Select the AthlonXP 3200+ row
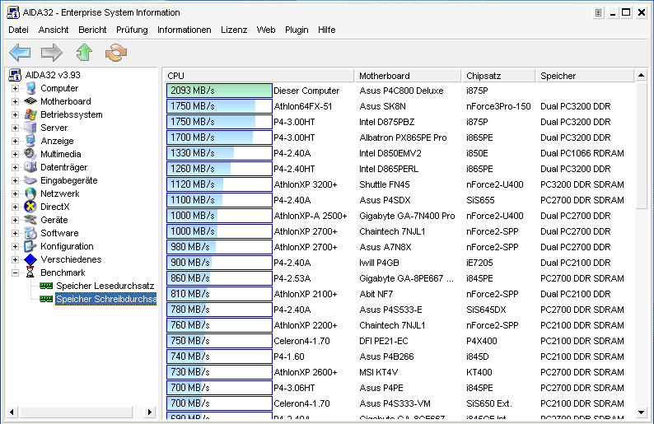Image resolution: width=654 pixels, height=424 pixels. (x=400, y=184)
